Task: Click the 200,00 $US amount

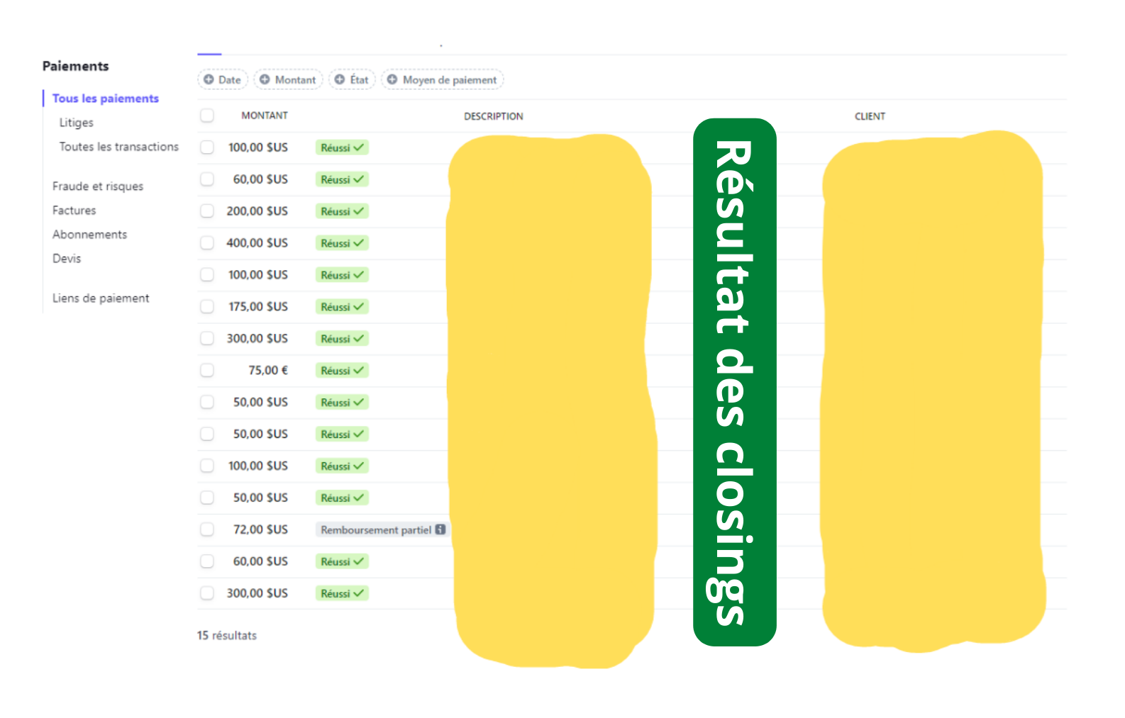Action: click(257, 211)
